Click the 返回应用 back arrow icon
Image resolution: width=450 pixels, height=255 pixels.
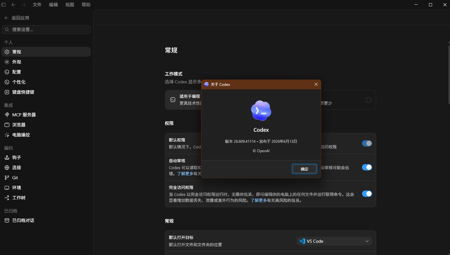pos(7,18)
